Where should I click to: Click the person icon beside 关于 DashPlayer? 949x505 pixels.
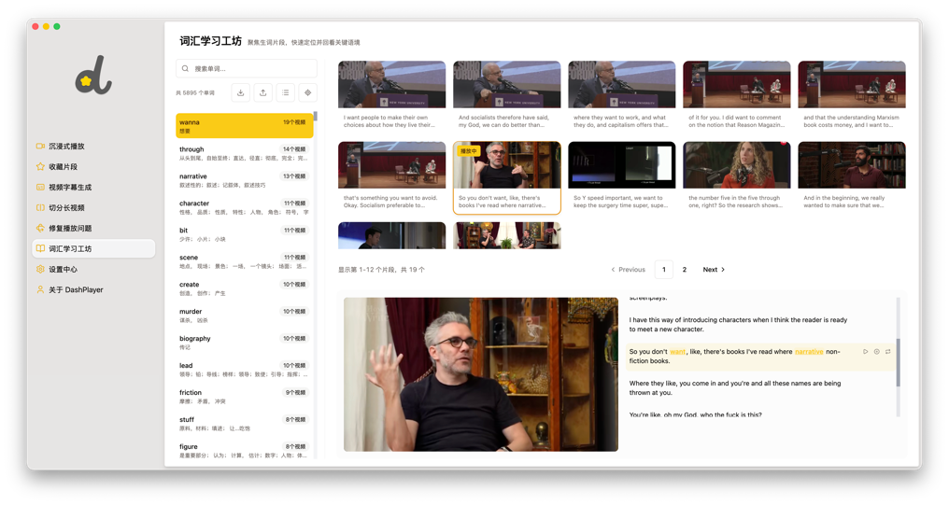40,289
